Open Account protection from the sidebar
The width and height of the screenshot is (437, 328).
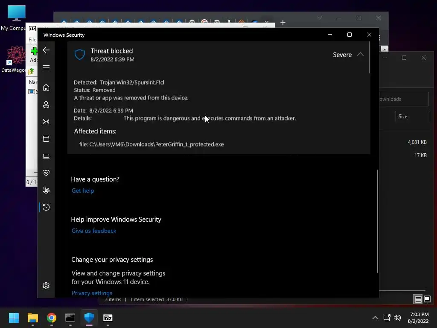pyautogui.click(x=46, y=105)
